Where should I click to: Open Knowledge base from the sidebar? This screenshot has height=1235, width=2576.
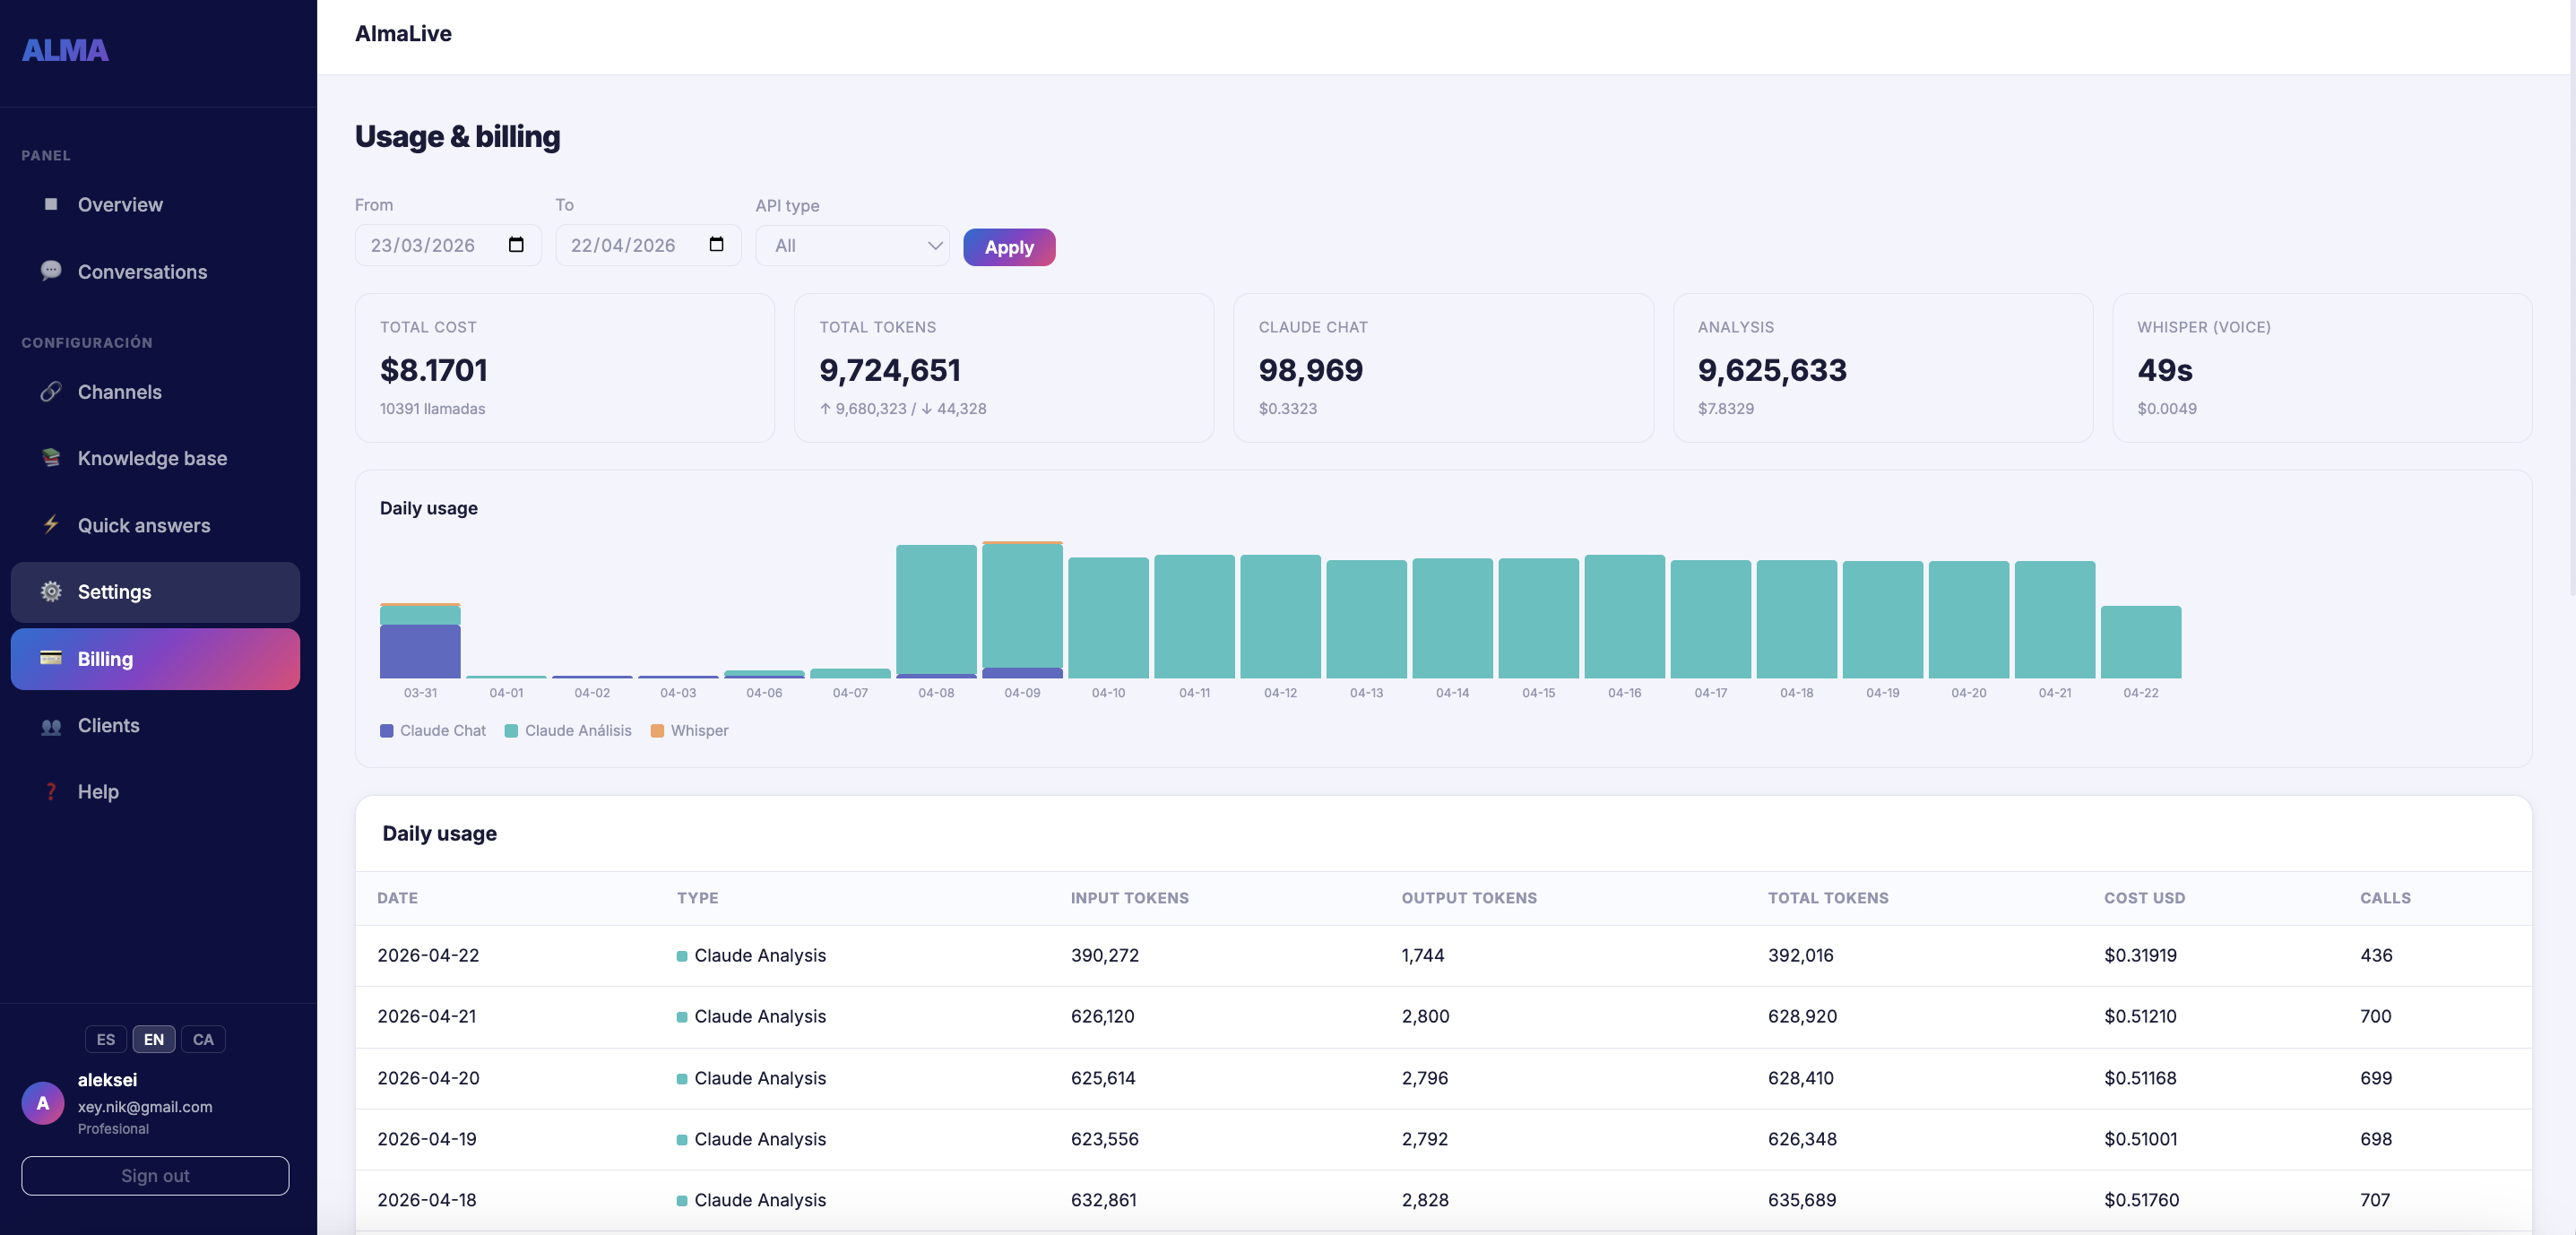tap(152, 458)
